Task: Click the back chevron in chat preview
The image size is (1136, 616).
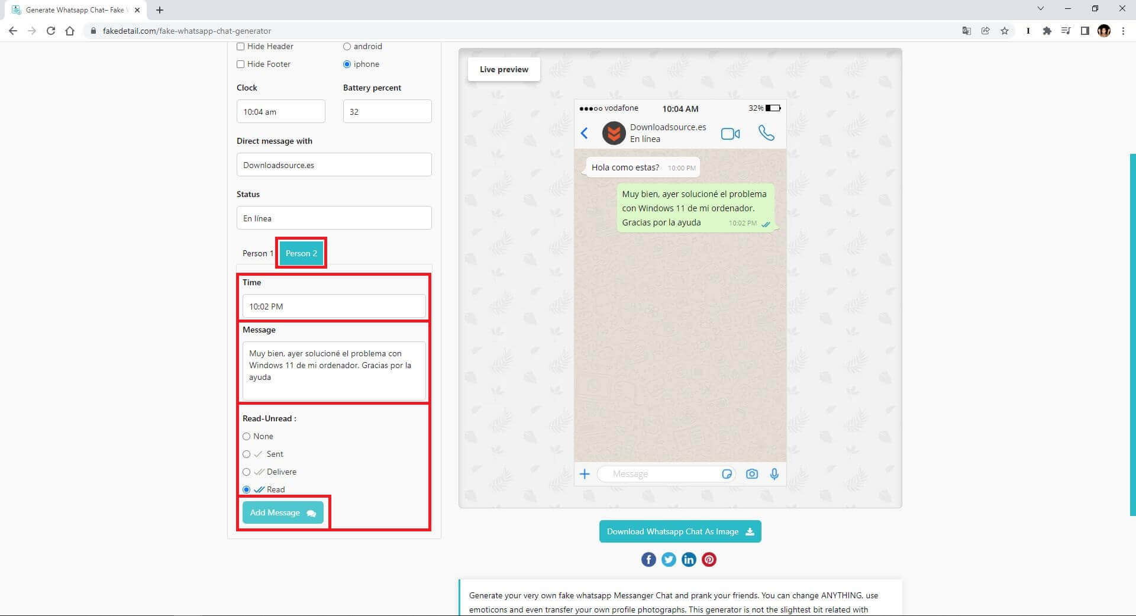Action: (584, 133)
